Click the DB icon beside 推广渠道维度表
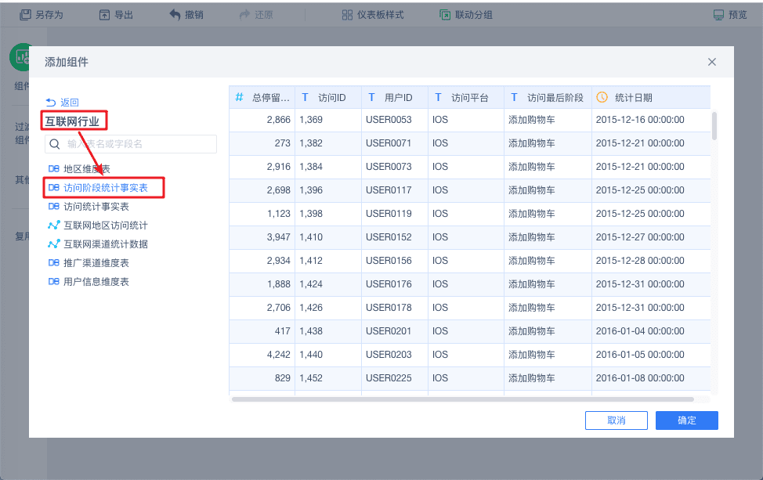The width and height of the screenshot is (763, 480). (x=54, y=263)
